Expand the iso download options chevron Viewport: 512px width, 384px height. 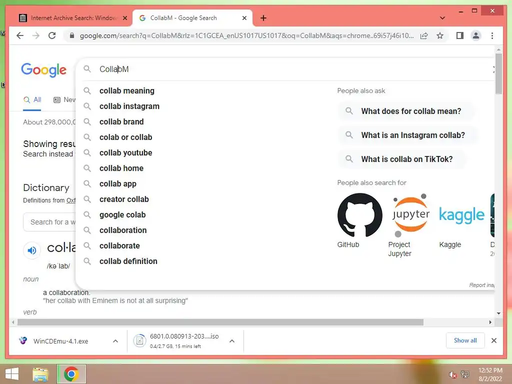[x=232, y=341]
